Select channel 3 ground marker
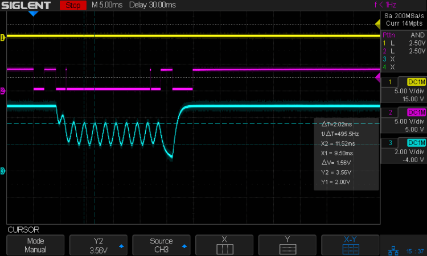Image resolution: width=427 pixels, height=256 pixels. [3, 171]
